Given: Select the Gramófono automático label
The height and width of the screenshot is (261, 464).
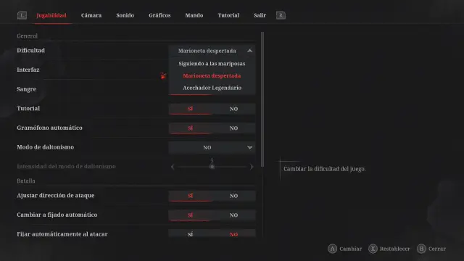Looking at the screenshot, I should tap(49, 128).
